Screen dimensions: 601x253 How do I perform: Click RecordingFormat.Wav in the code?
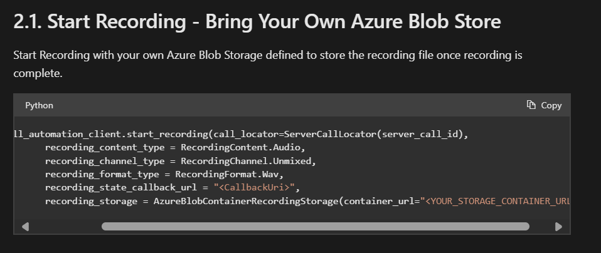coord(228,175)
